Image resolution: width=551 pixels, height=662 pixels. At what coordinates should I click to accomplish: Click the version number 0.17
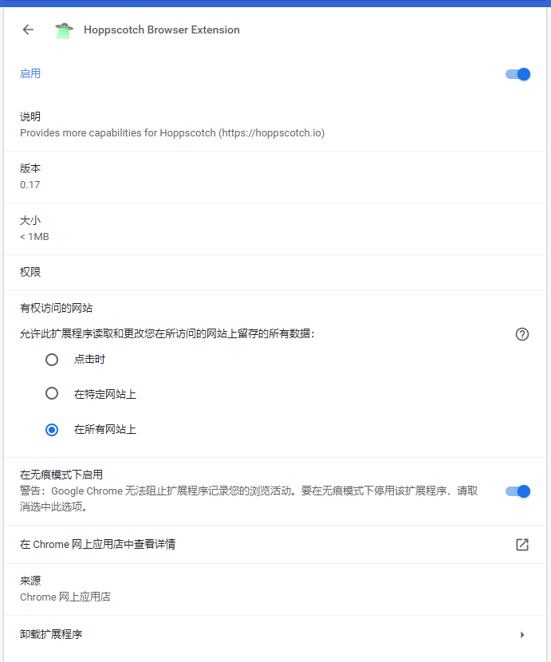coord(30,185)
